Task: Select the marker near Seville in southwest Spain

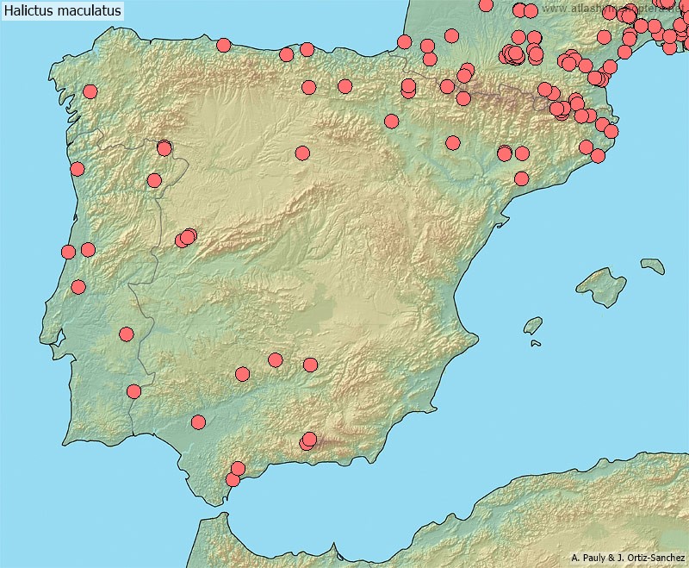Action: click(199, 421)
